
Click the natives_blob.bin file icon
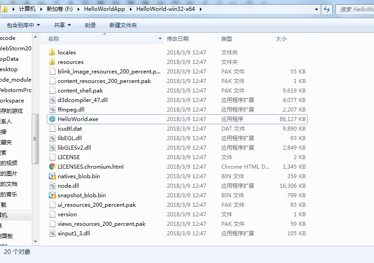pos(52,176)
